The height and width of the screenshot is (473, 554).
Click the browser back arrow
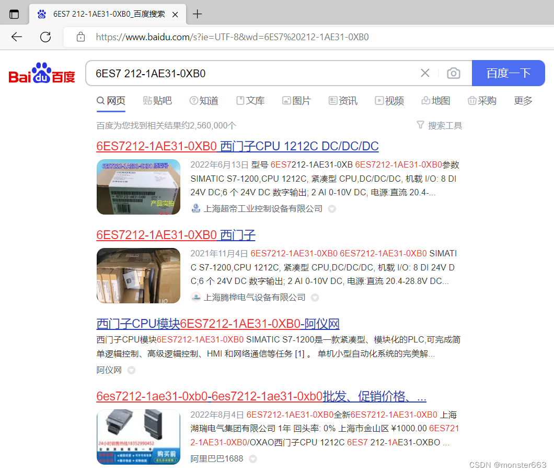tap(16, 37)
